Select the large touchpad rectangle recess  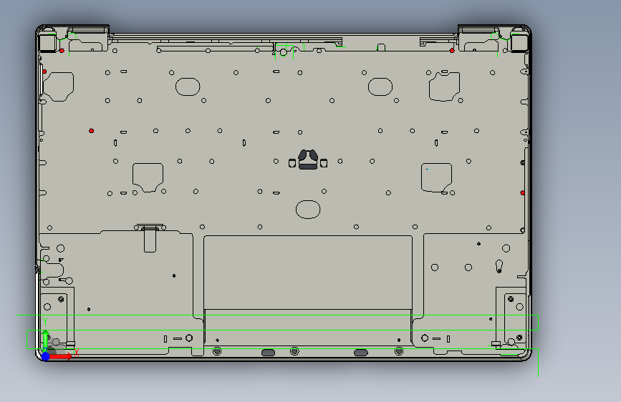tap(308, 273)
